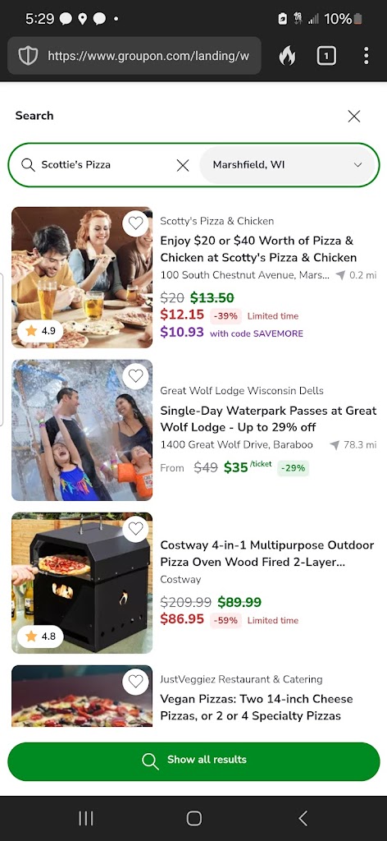Expand location chevron next to Marshfield
The image size is (387, 841).
(x=358, y=164)
